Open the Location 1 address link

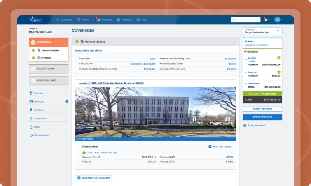coord(111,83)
